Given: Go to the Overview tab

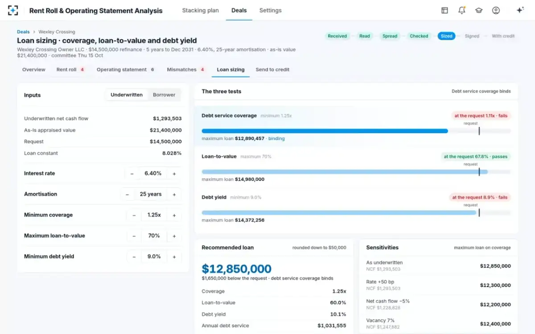Looking at the screenshot, I should [34, 69].
